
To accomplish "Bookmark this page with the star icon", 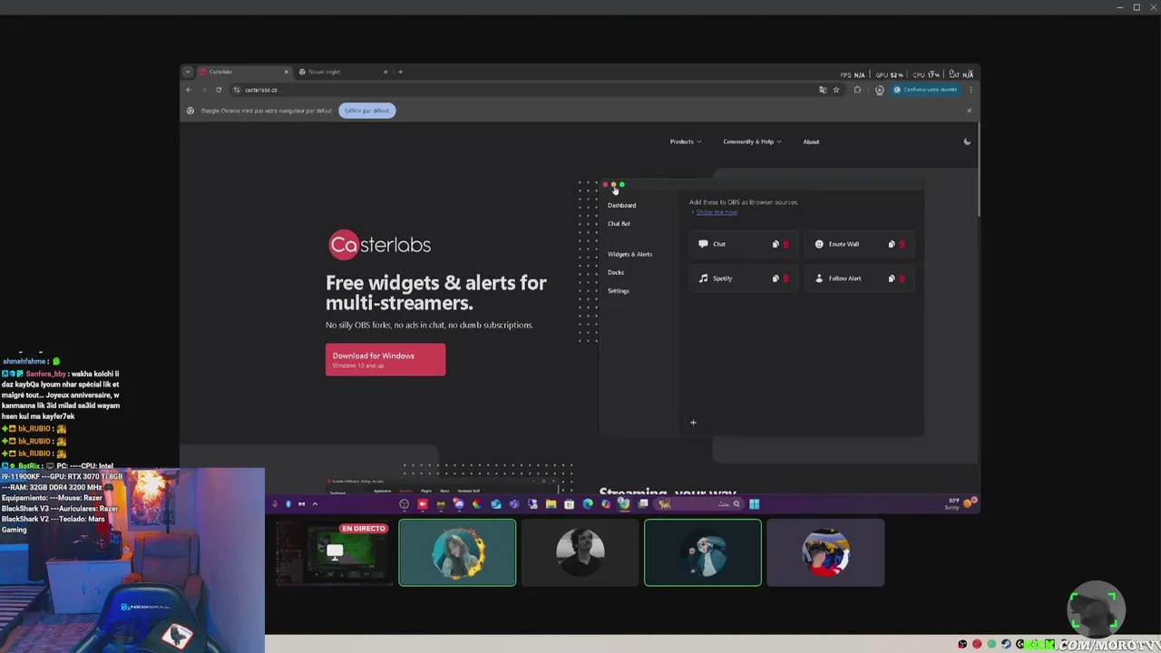I will [x=836, y=90].
